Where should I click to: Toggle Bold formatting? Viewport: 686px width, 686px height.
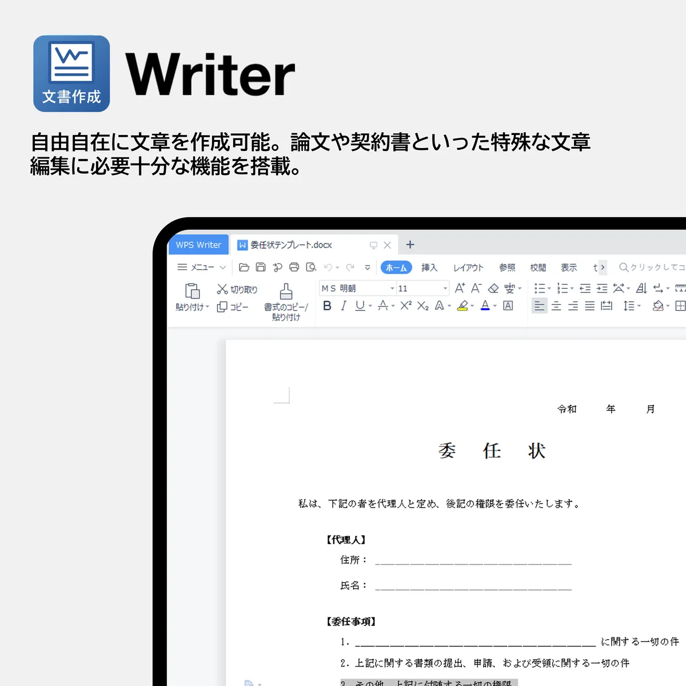327,306
